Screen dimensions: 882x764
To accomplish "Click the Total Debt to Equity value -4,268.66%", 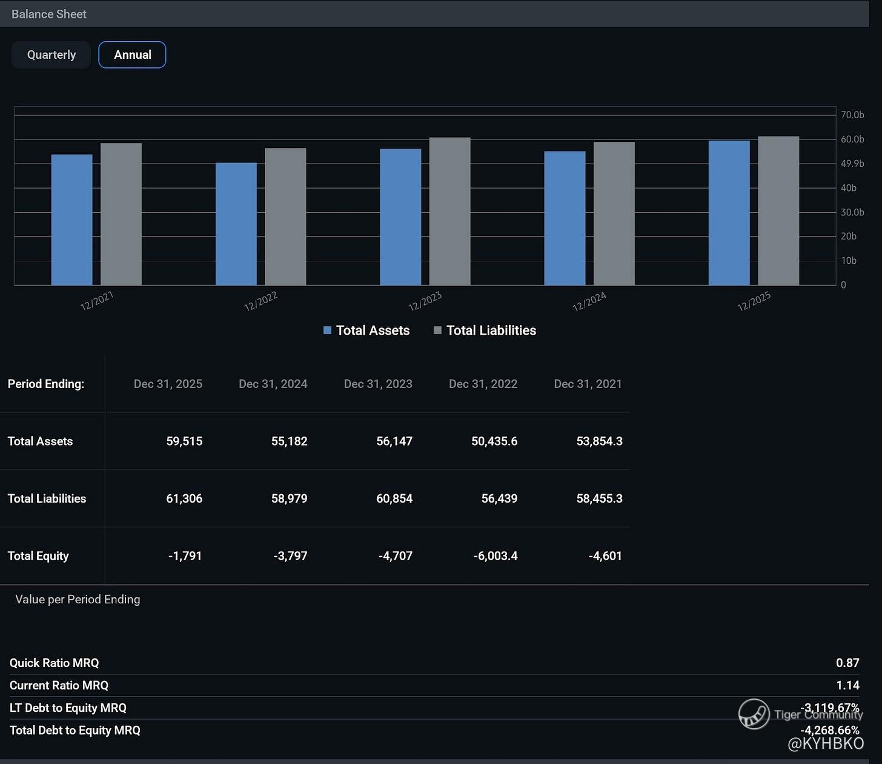I will (x=830, y=730).
